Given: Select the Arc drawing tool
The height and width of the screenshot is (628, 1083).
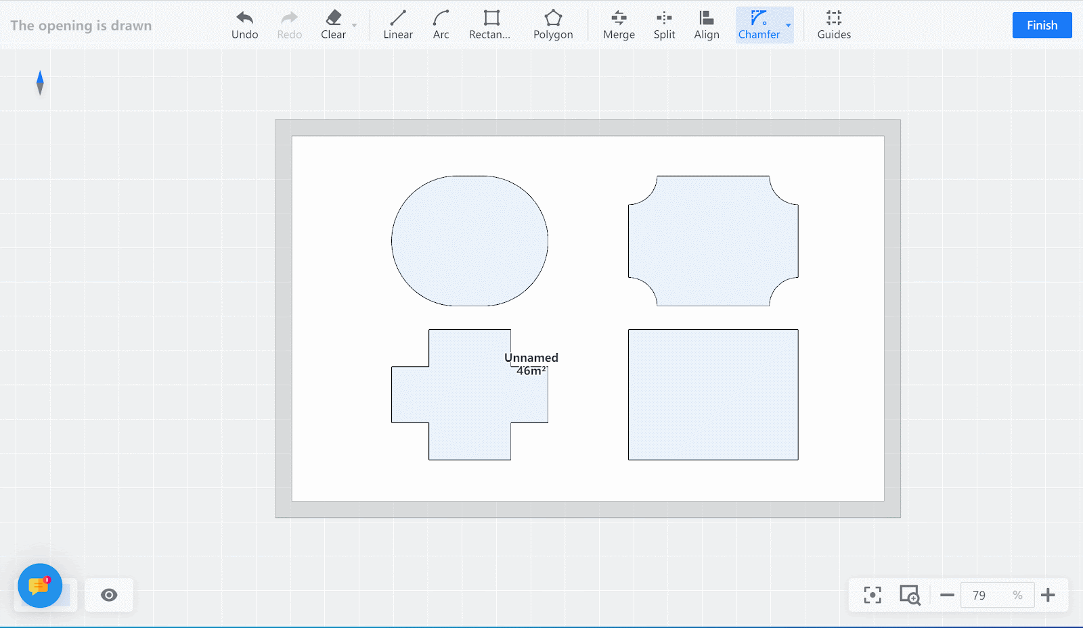Looking at the screenshot, I should (x=441, y=25).
